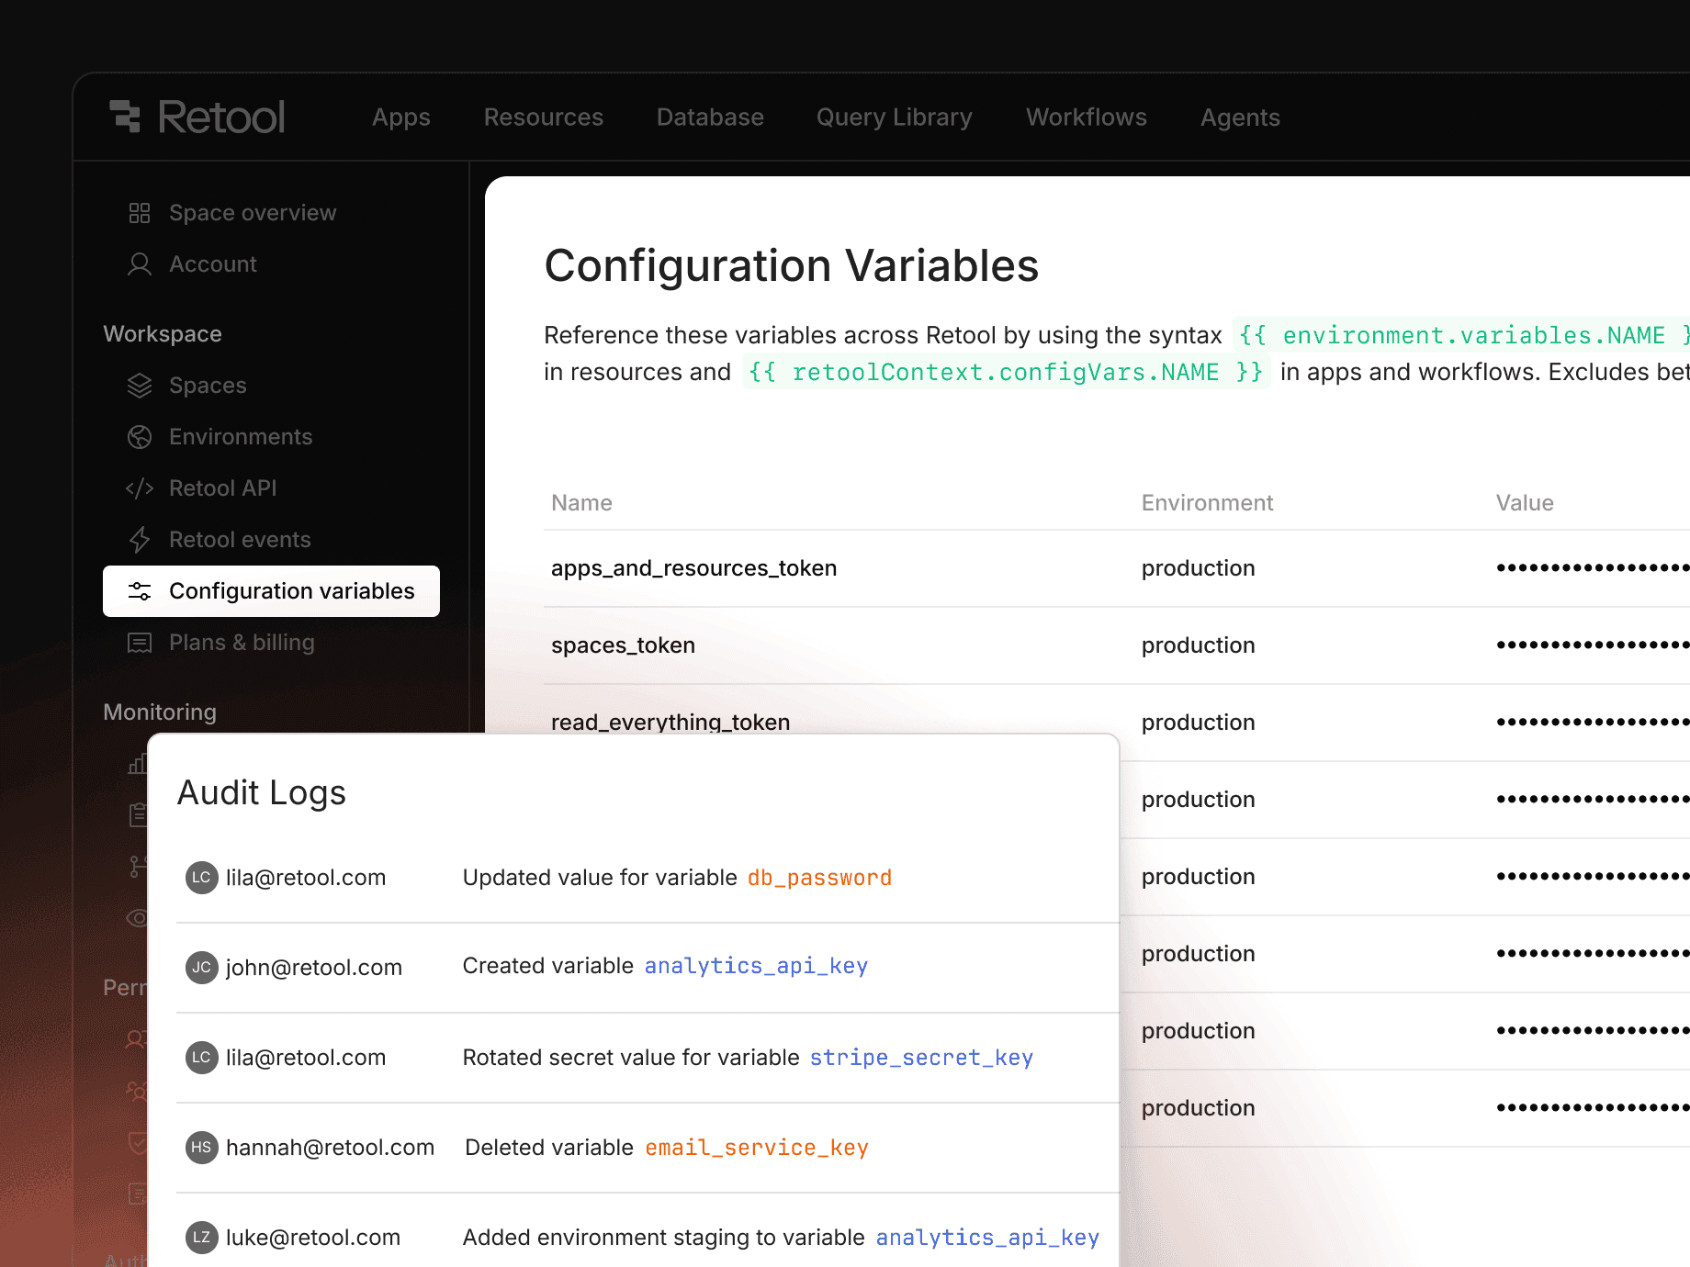This screenshot has width=1690, height=1267.
Task: Select Configuration variables sidebar item
Action: 271,591
